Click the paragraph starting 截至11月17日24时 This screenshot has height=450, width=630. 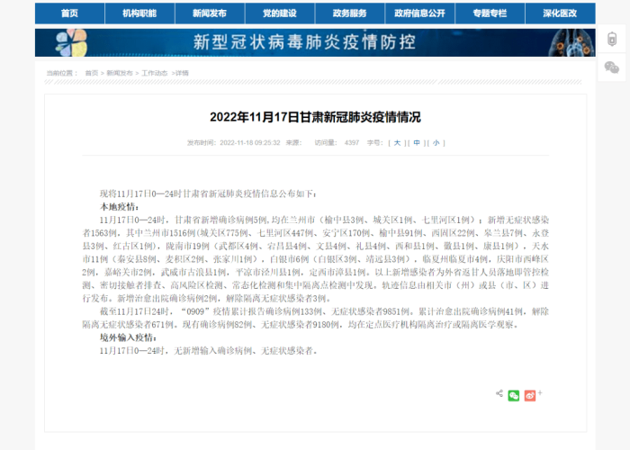[x=315, y=318]
